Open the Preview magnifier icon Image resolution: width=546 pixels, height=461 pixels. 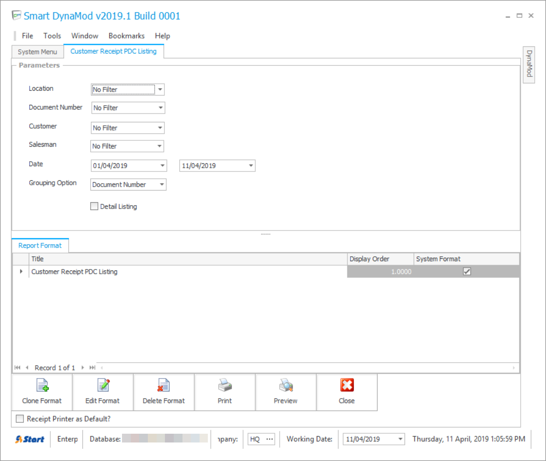click(x=286, y=385)
